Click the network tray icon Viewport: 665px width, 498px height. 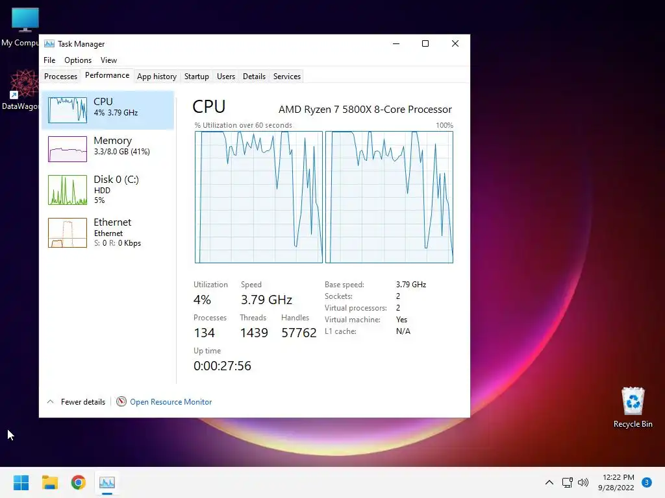(567, 482)
